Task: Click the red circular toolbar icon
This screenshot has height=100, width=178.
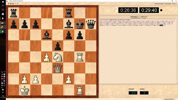Action: [13, 4]
